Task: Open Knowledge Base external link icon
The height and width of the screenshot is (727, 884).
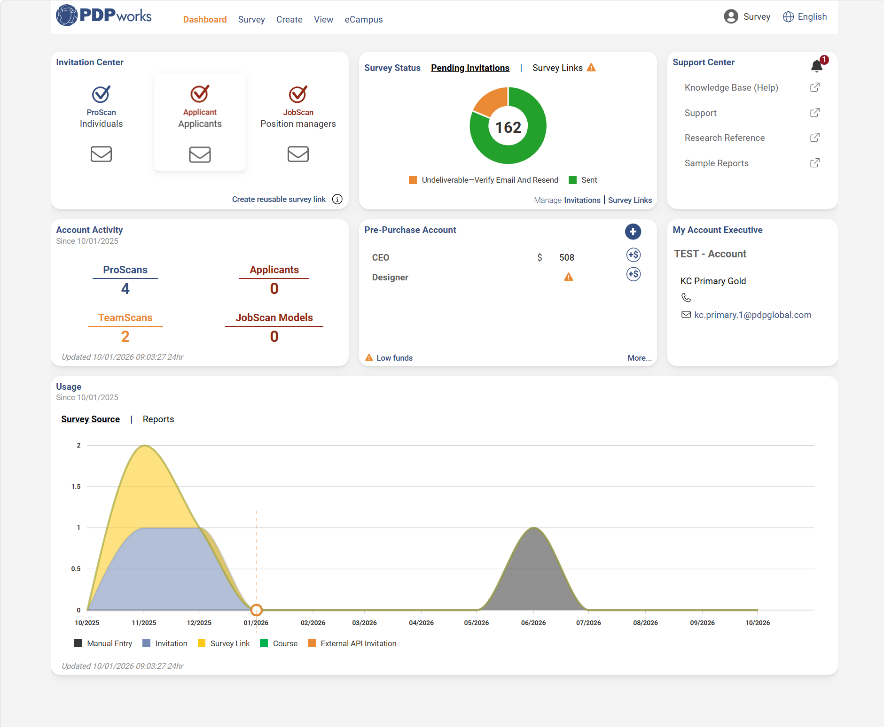Action: coord(815,87)
